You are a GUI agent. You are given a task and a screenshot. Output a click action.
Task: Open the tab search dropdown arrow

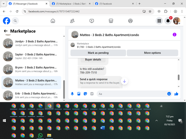point(4,4)
